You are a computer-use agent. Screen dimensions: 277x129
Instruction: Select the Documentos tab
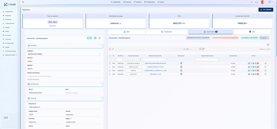coord(211,32)
